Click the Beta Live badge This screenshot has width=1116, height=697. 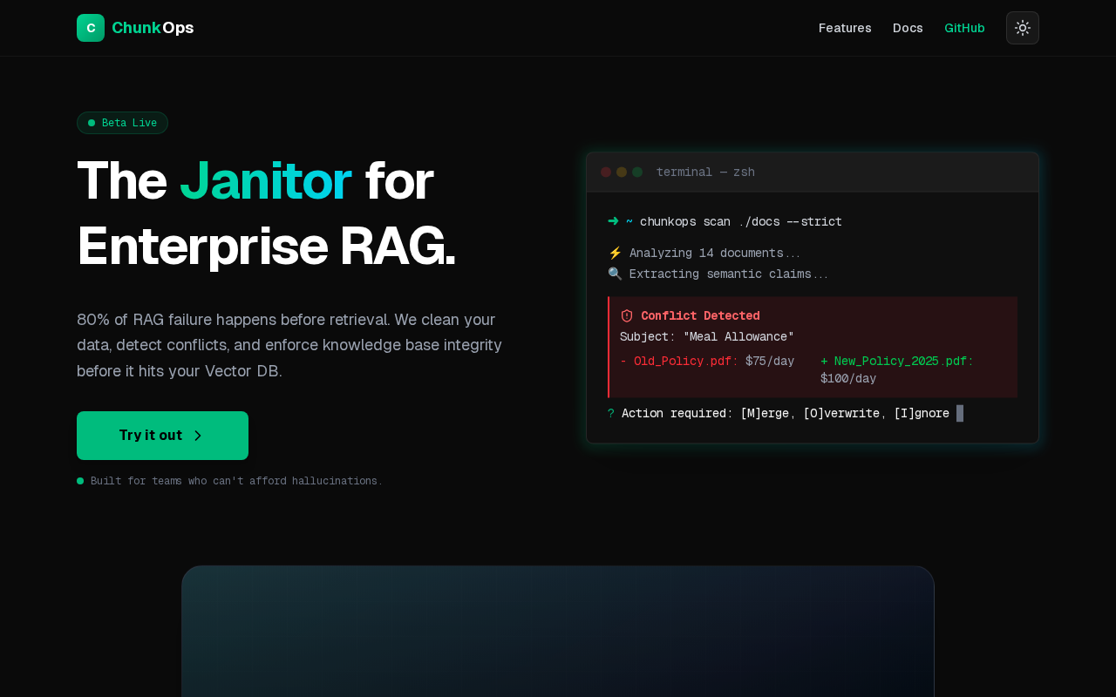tap(122, 123)
